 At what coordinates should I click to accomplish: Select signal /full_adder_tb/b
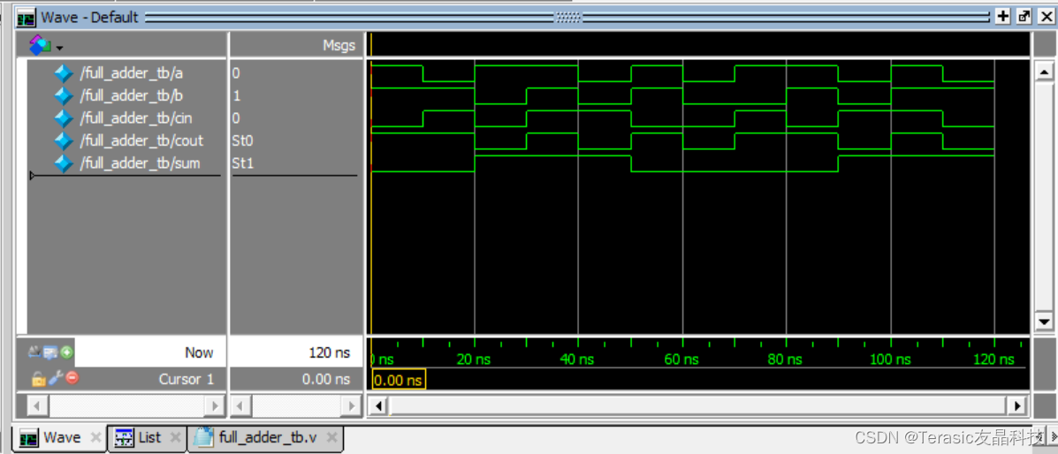pos(131,95)
